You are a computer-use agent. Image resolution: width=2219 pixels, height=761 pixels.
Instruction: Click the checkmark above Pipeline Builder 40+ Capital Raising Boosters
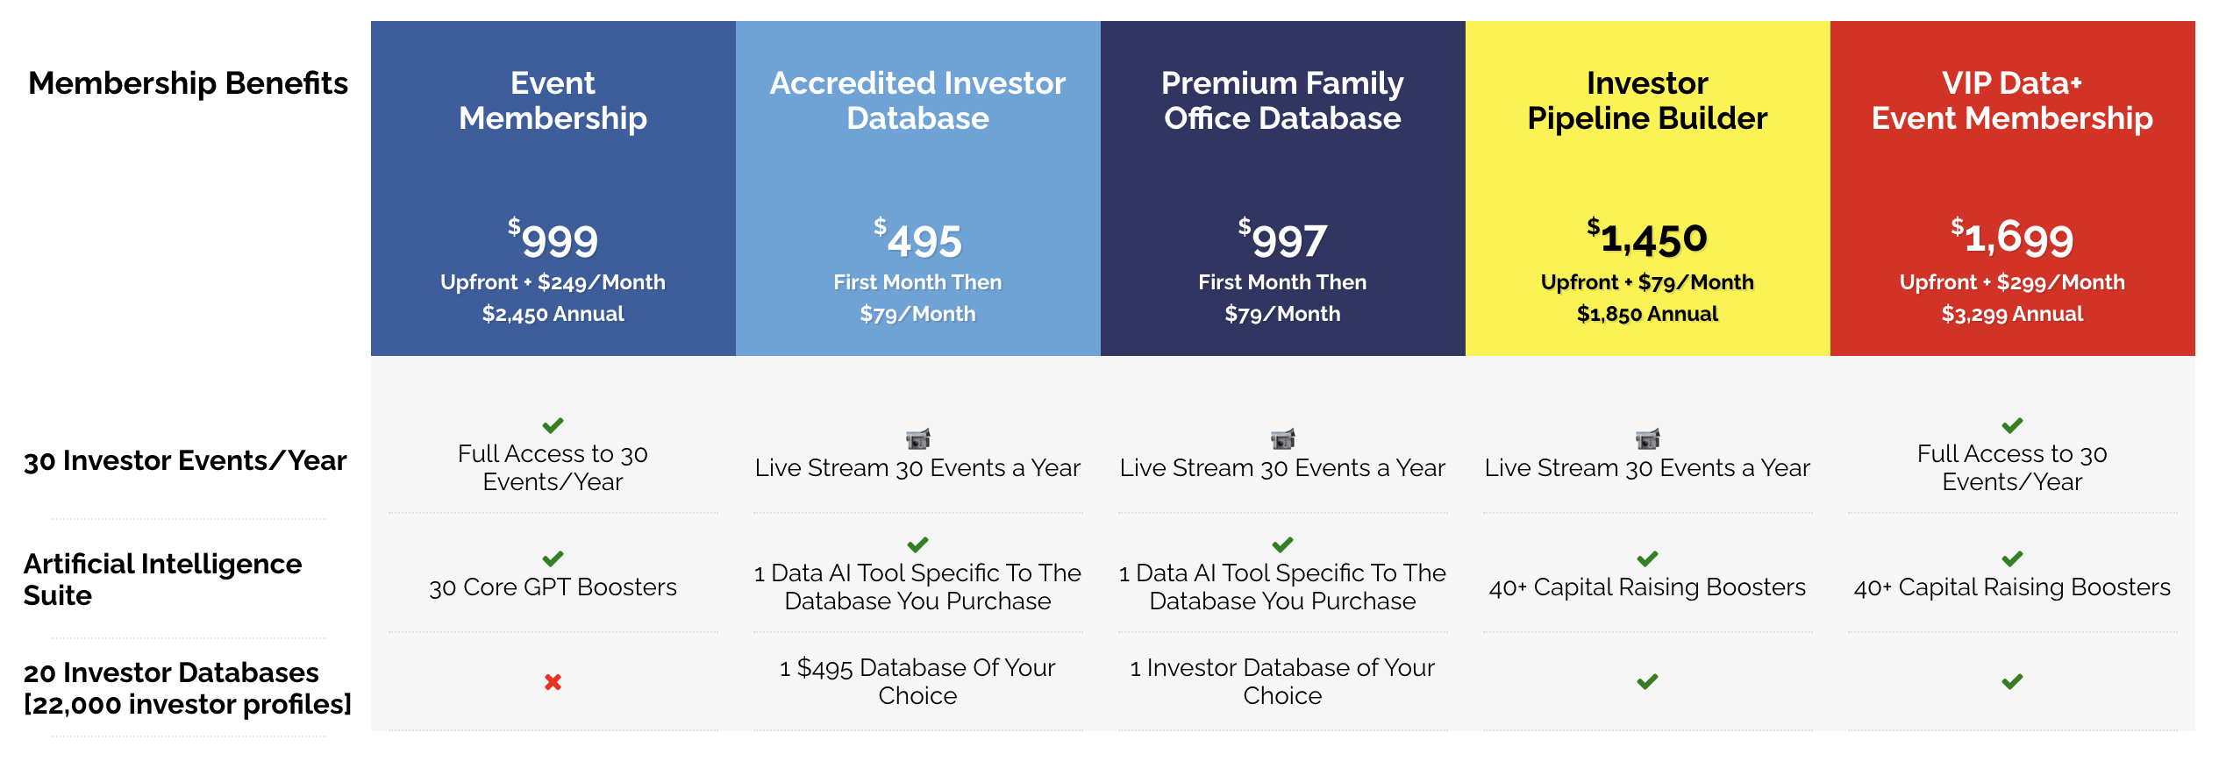1647,558
